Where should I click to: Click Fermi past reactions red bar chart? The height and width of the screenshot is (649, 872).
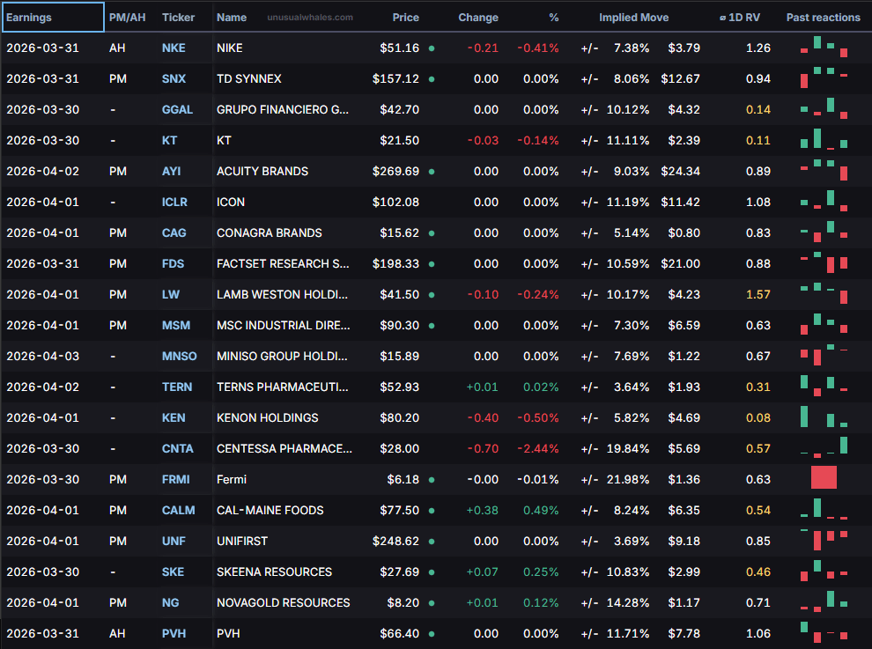tap(824, 477)
